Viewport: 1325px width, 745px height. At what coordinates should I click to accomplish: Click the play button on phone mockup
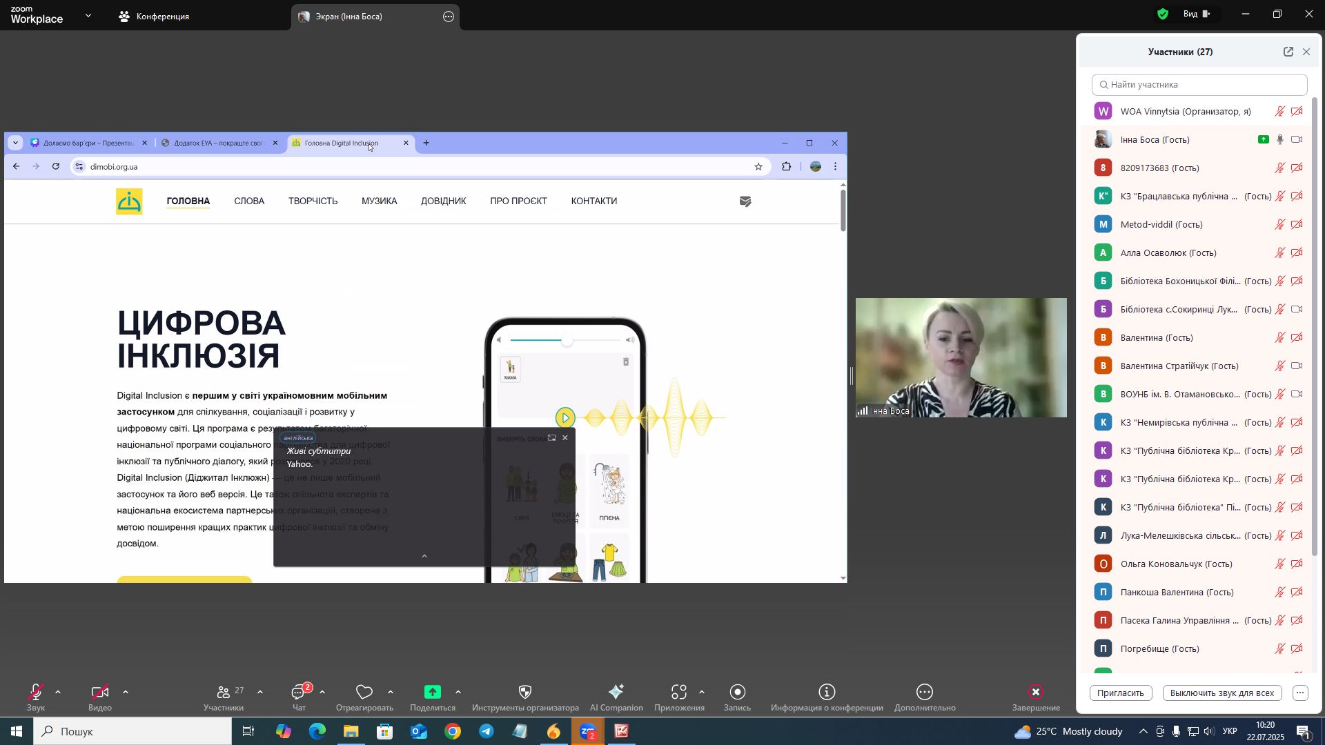[x=565, y=417]
